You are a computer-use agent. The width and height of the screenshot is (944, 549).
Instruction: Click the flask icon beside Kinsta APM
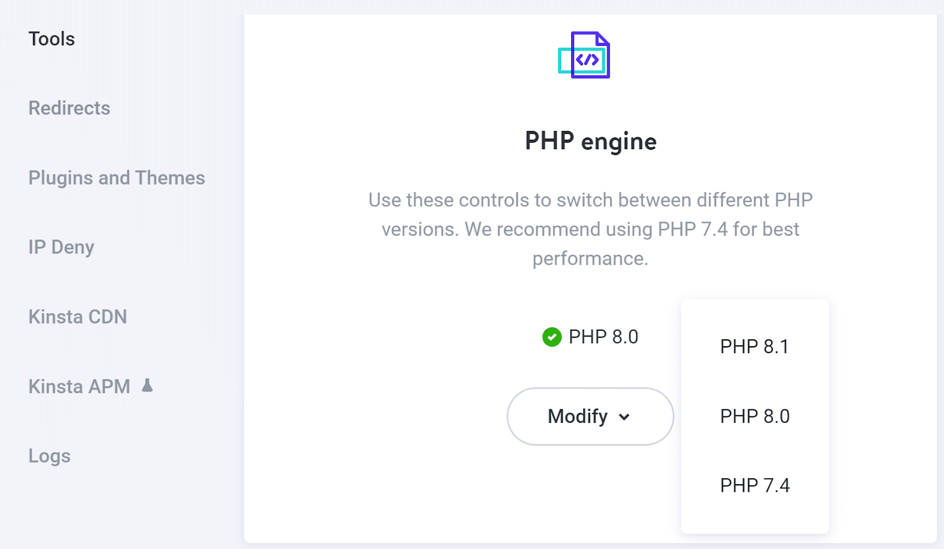(147, 386)
